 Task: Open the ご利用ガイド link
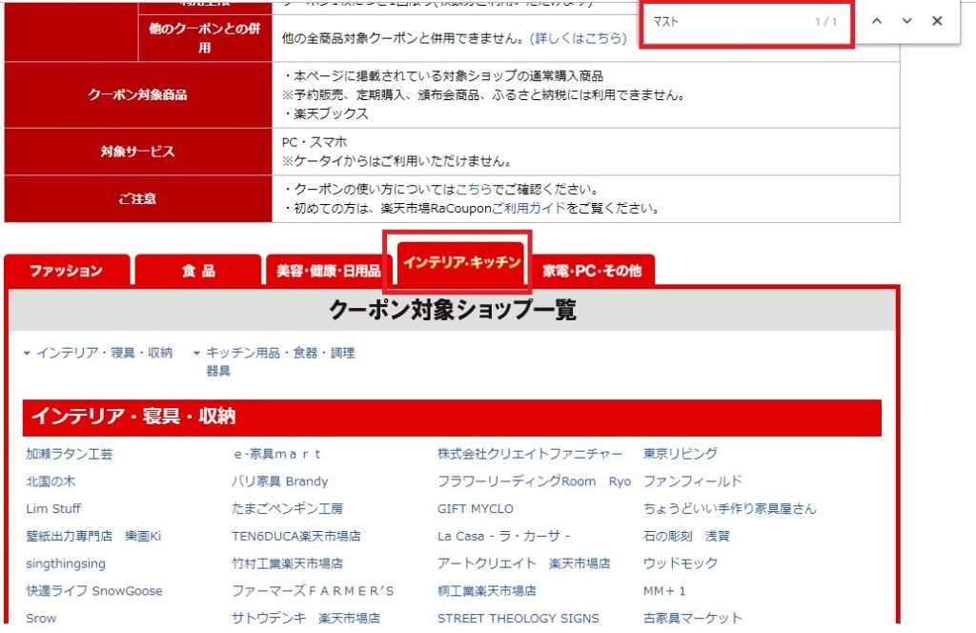point(529,208)
